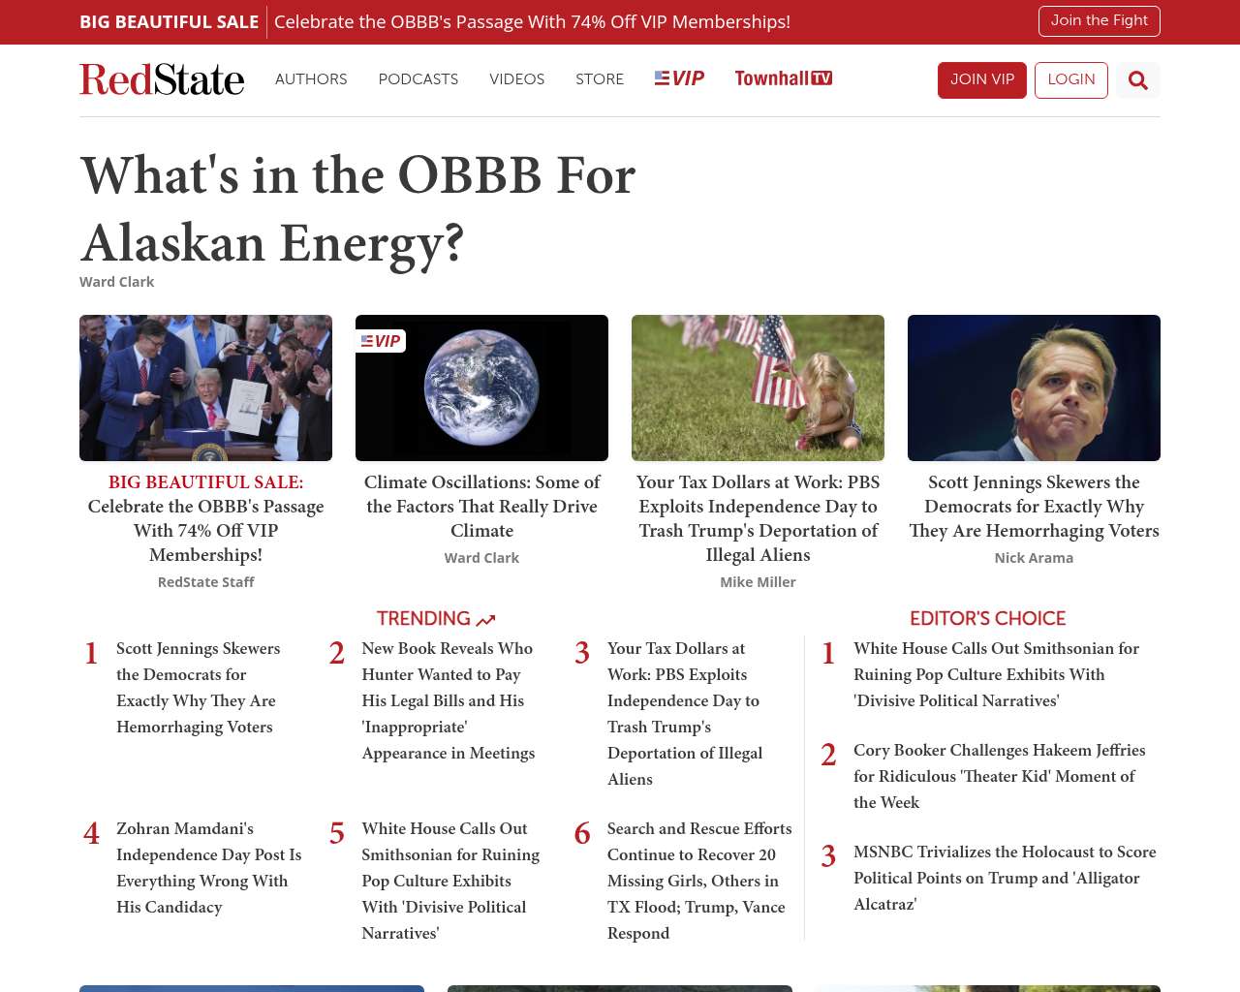Open the Podcasts menu item
This screenshot has height=992, width=1240.
click(x=418, y=79)
